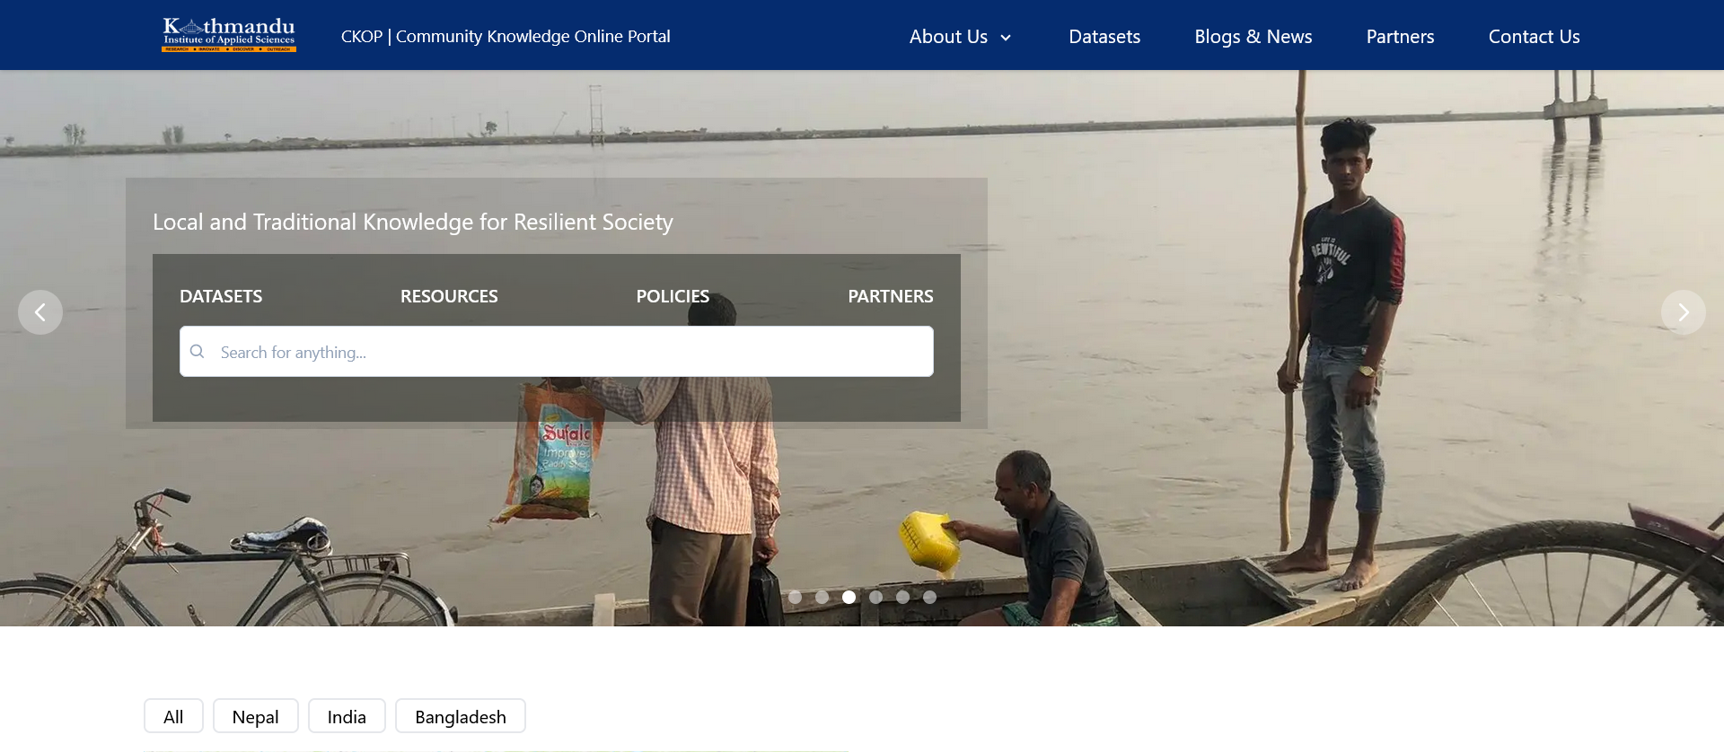Open the About Us menu
This screenshot has width=1724, height=752.
(x=948, y=37)
